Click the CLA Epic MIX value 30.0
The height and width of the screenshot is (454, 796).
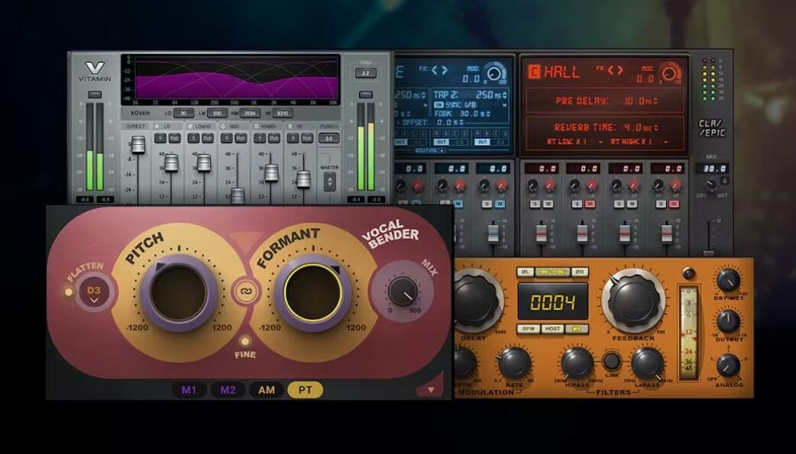tap(712, 168)
